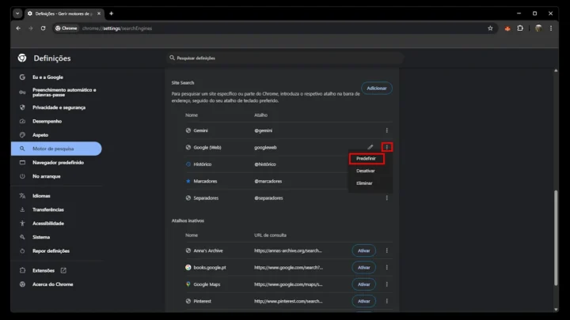Screen dimensions: 570x320
Task: Go to Desempenho settings section
Action: pyautogui.click(x=47, y=121)
